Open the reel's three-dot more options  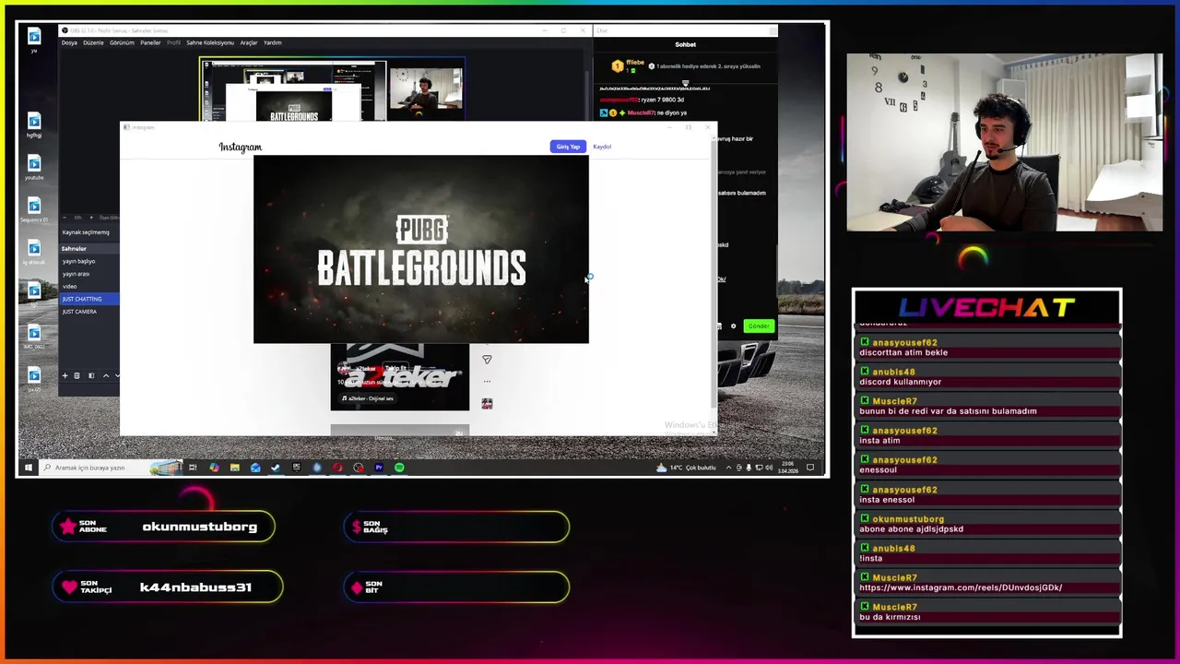(x=487, y=381)
